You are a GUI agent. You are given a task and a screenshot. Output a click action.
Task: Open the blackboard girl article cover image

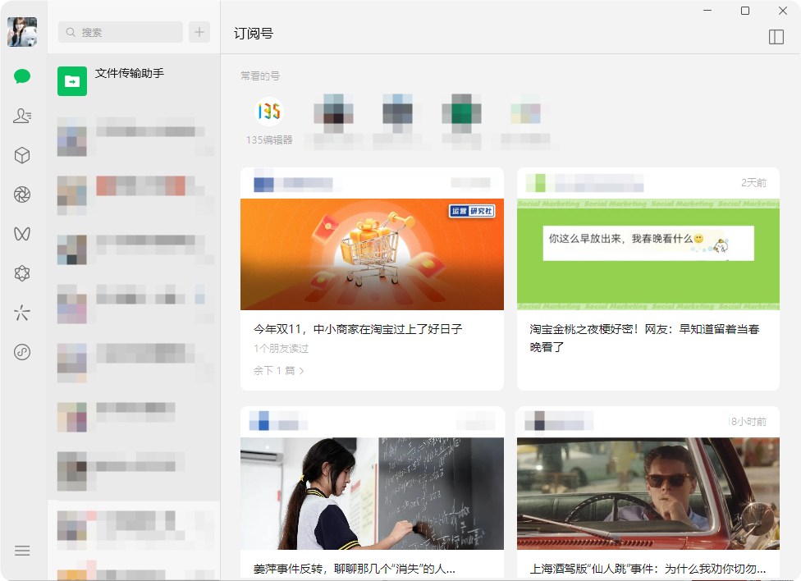(x=372, y=494)
